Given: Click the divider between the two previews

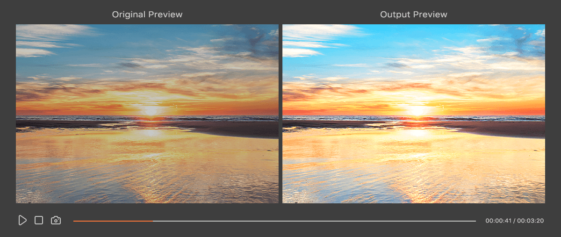Looking at the screenshot, I should 280,114.
